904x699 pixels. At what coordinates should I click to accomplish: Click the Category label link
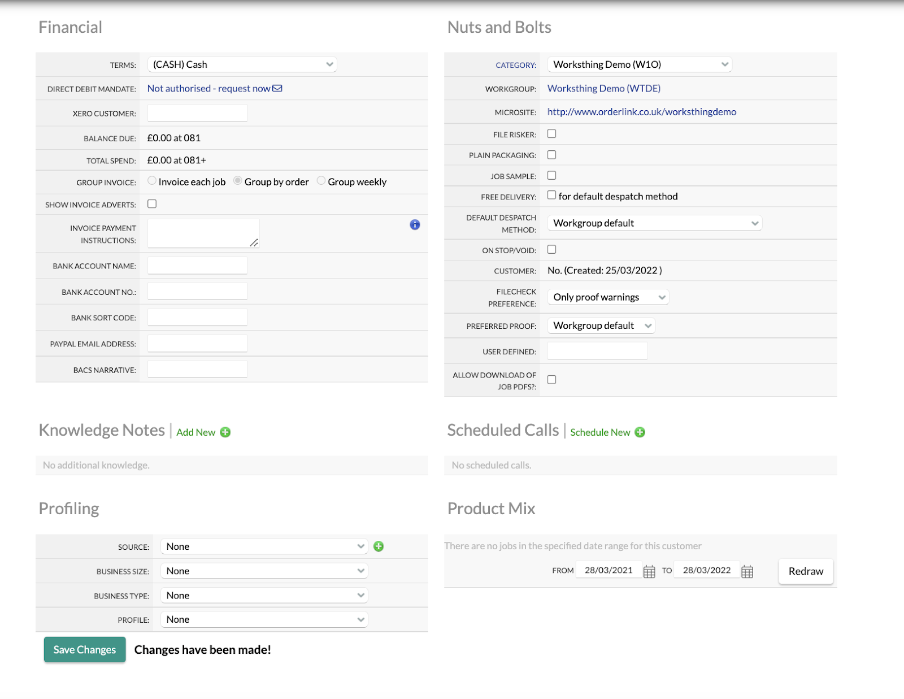tap(516, 66)
